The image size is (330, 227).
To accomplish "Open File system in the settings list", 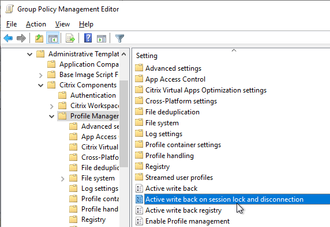I will click(162, 123).
